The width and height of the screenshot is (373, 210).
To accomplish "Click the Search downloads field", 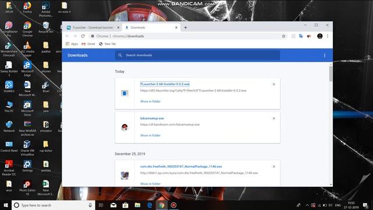I will tap(198, 55).
